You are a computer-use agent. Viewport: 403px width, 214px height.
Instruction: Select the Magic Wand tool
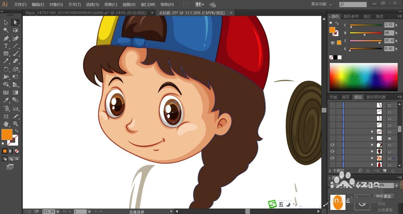6,30
